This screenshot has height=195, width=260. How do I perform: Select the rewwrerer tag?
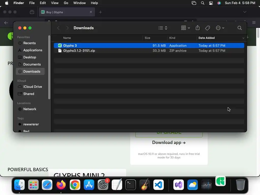coord(31,124)
